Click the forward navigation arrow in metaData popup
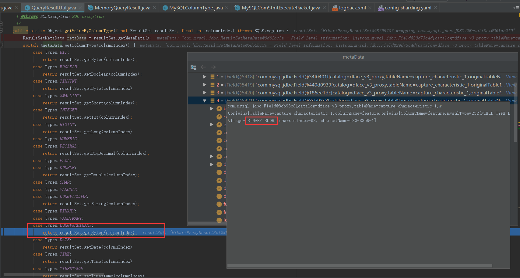 pos(213,67)
